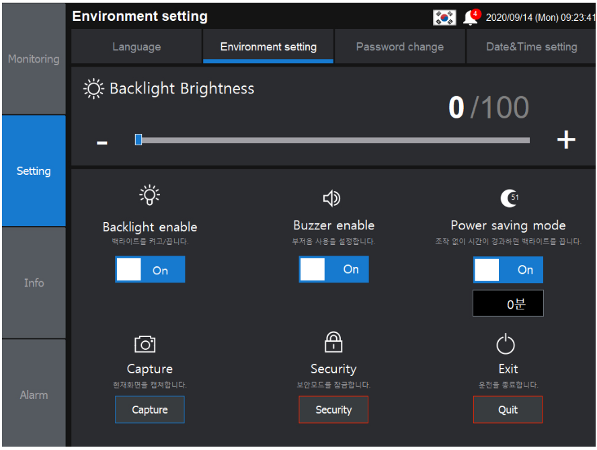Switch to the Language tab

pos(136,47)
